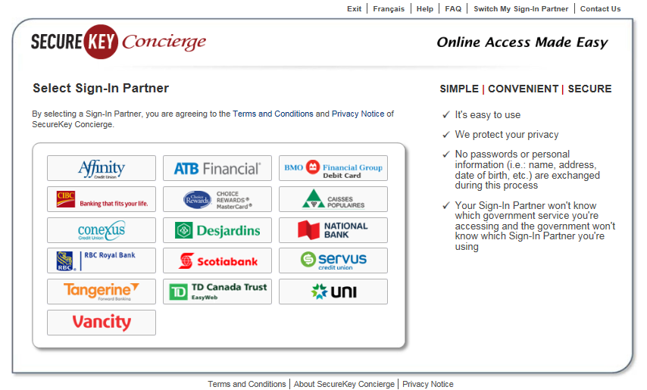Select Conexus Credit Union logo
The height and width of the screenshot is (390, 647).
point(102,230)
